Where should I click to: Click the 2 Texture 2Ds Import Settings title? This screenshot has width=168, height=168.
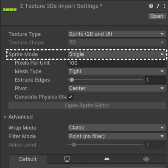click(x=61, y=6)
